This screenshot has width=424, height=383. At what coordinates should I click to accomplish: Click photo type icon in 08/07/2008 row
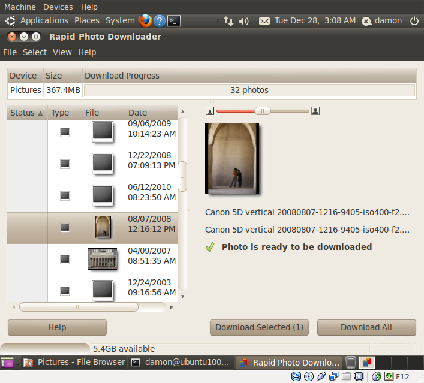click(x=65, y=228)
